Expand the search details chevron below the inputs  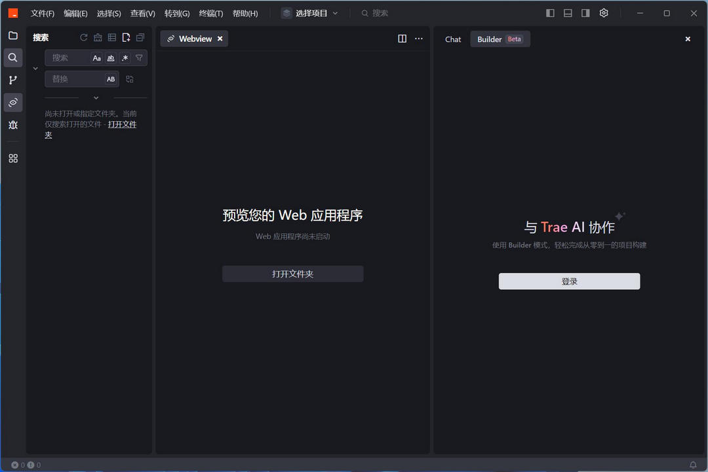[96, 98]
